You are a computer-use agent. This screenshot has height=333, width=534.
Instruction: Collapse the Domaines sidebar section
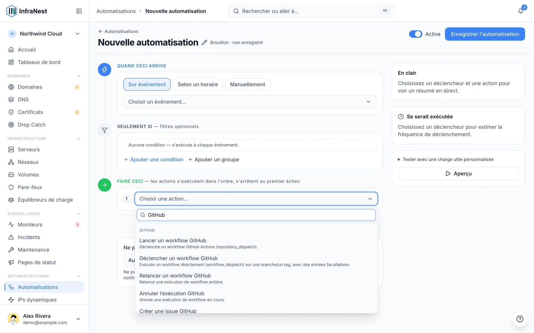[78, 76]
